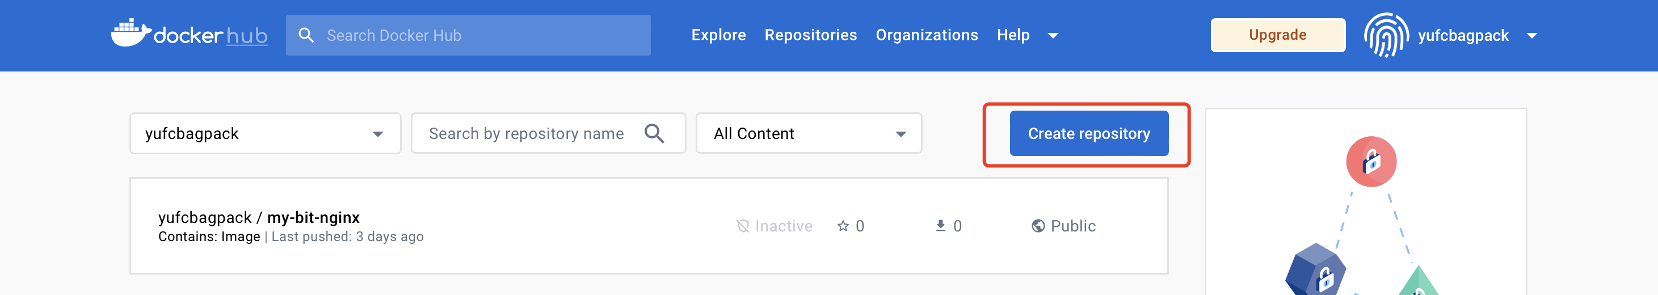Open the my-bit-nginx repository link
The image size is (1658, 295).
(x=313, y=218)
